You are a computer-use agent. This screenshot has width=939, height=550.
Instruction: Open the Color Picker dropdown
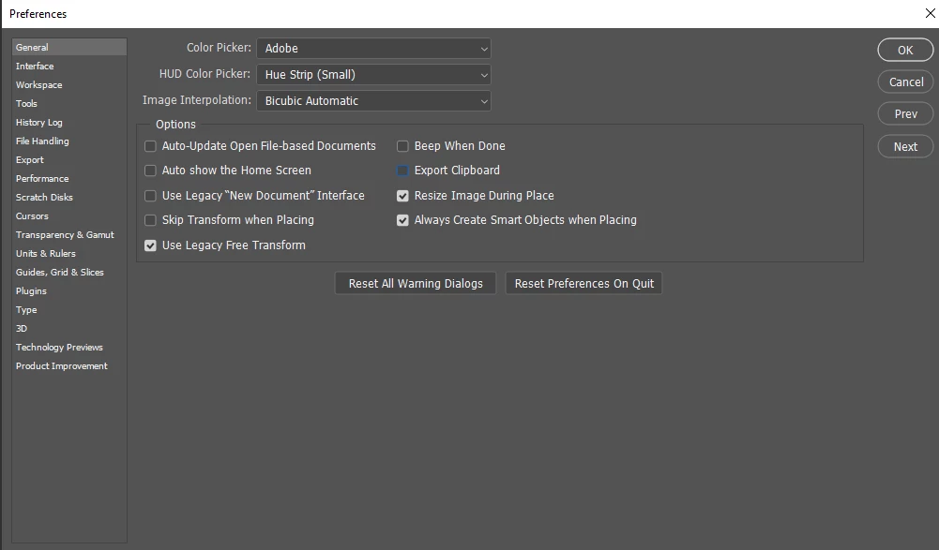(x=373, y=49)
